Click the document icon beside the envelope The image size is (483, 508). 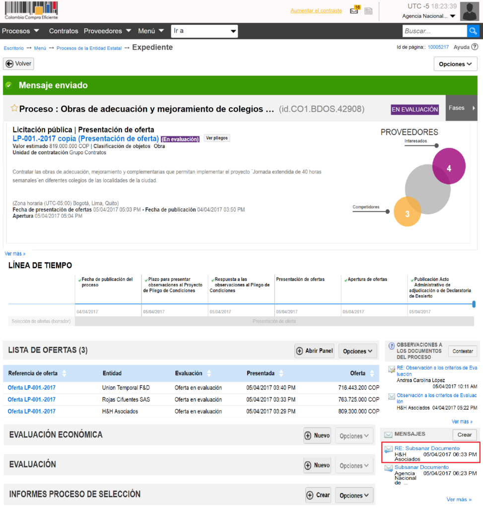(368, 11)
